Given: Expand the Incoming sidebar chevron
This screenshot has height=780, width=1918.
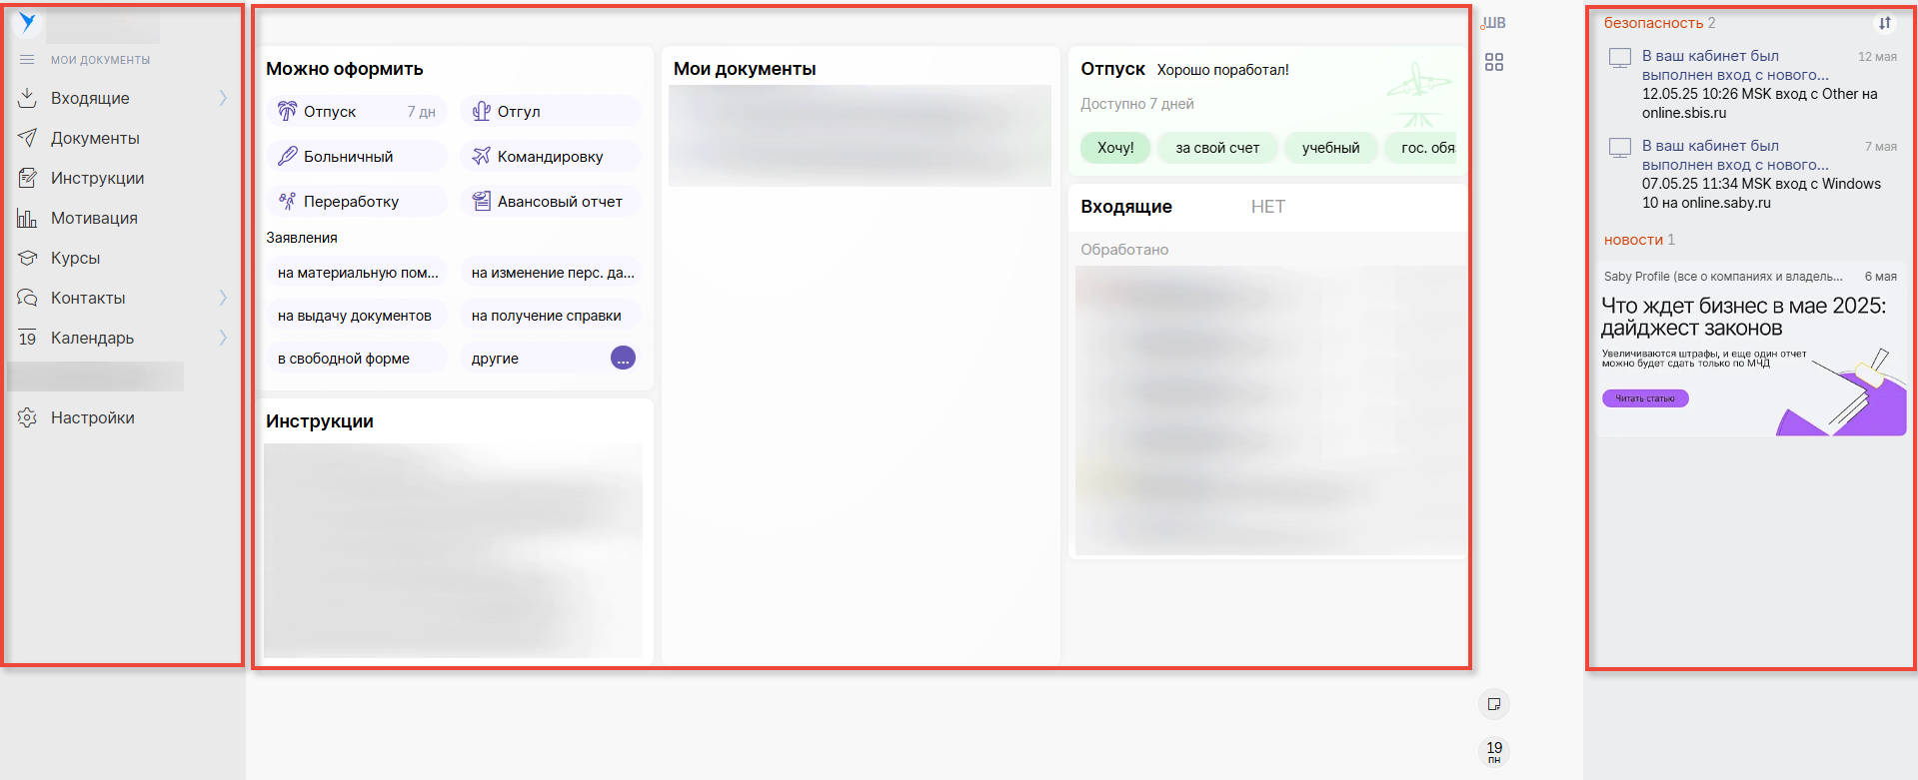Looking at the screenshot, I should click(223, 98).
